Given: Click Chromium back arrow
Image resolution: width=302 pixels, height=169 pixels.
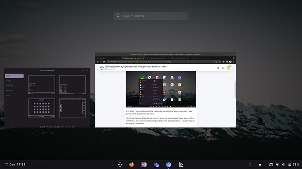Looking at the screenshot, I should [x=97, y=62].
